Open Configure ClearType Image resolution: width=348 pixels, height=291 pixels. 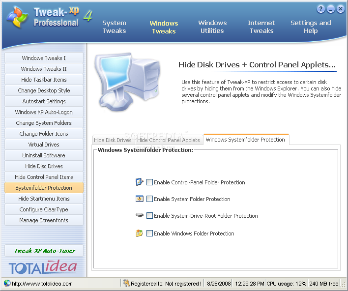coord(44,209)
